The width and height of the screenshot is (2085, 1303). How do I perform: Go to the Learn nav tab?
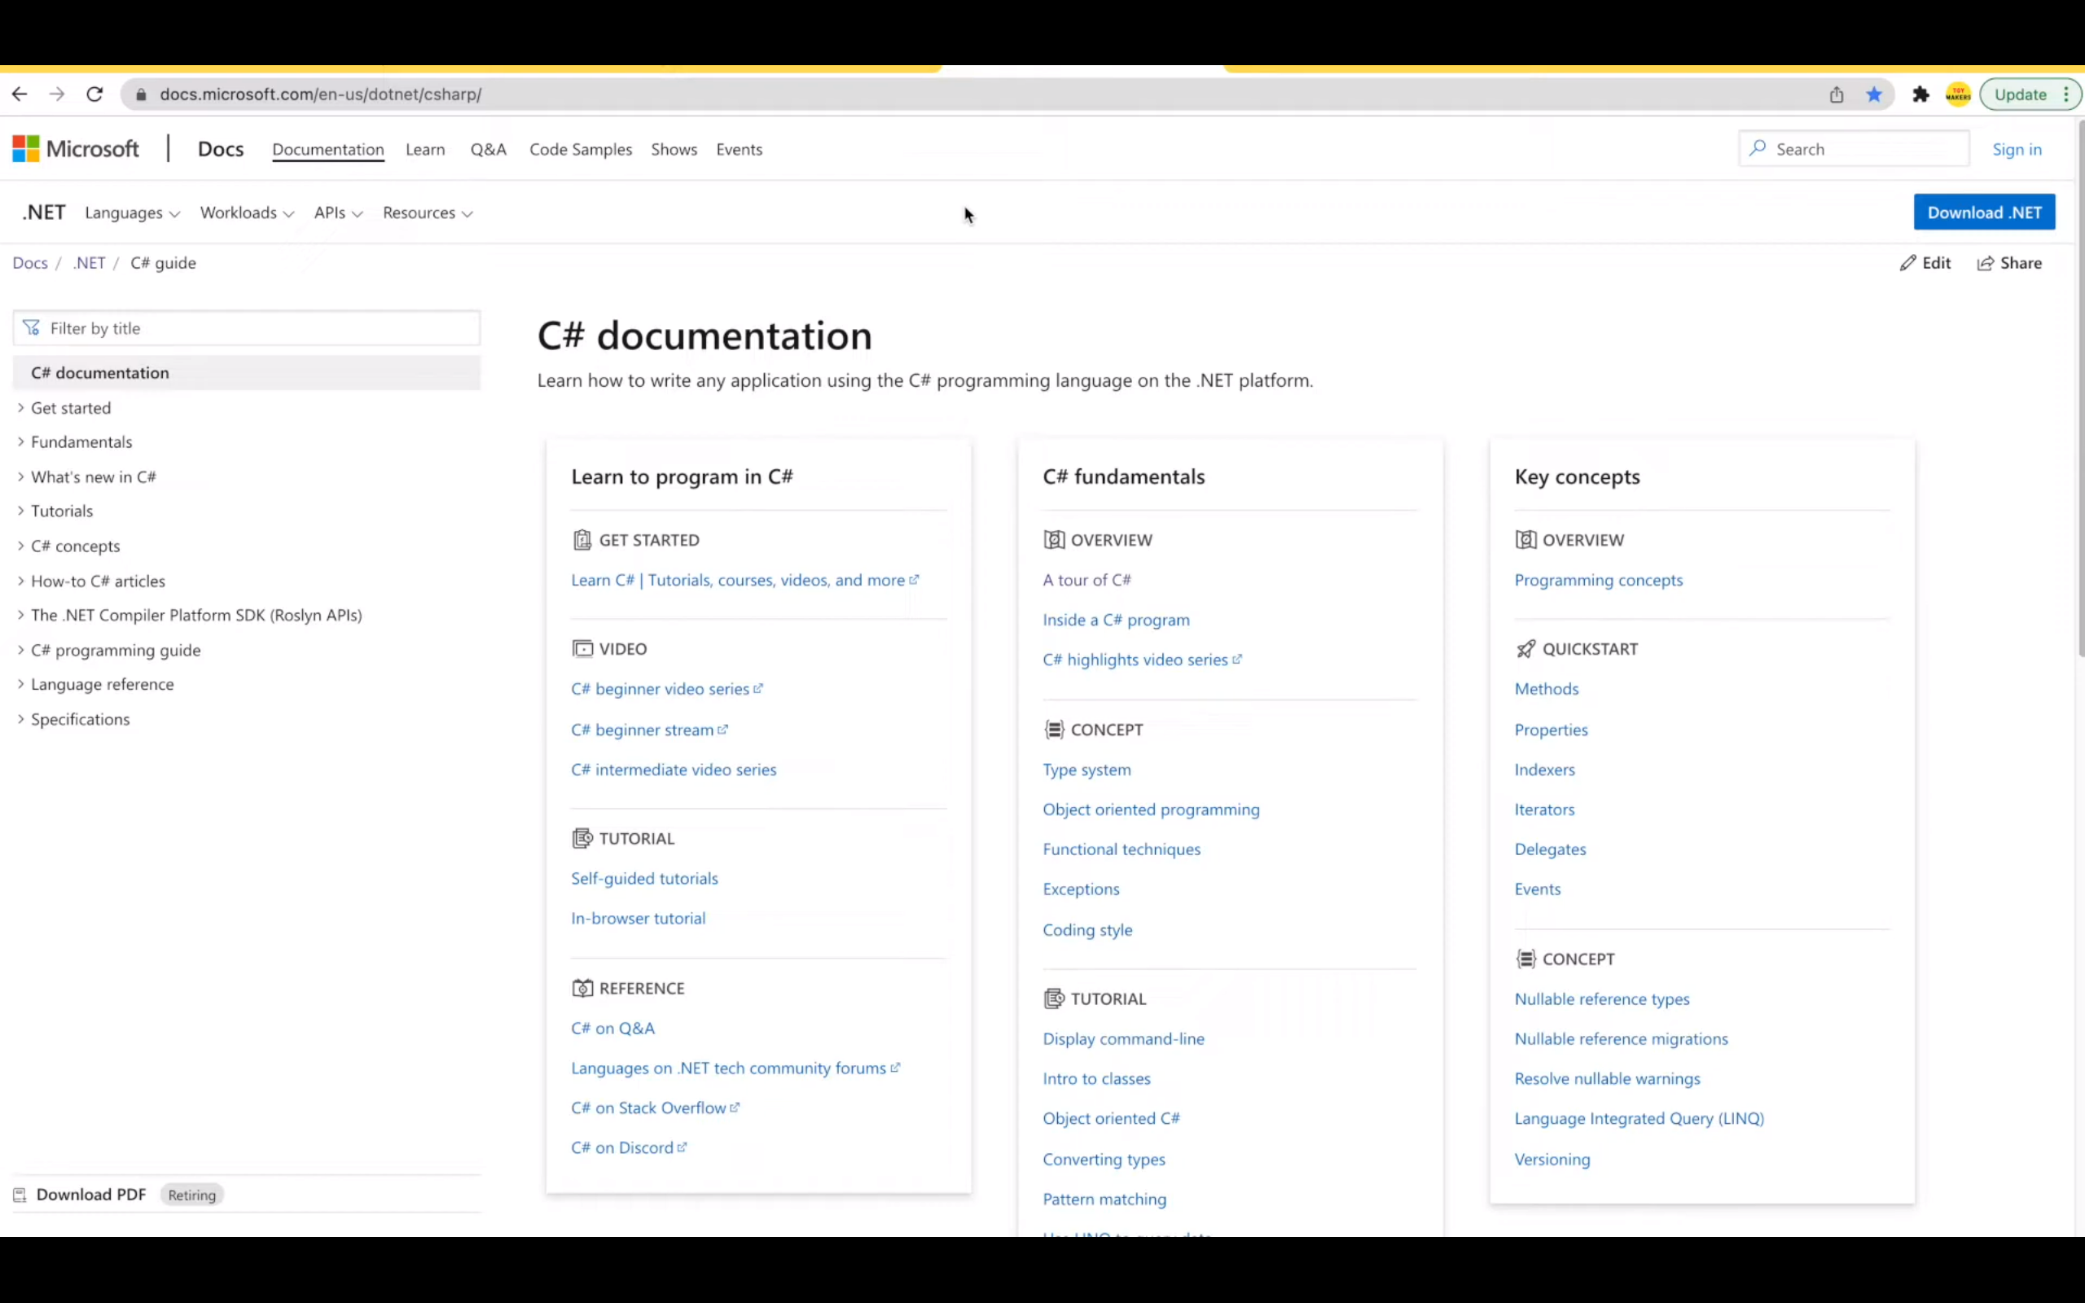[425, 149]
